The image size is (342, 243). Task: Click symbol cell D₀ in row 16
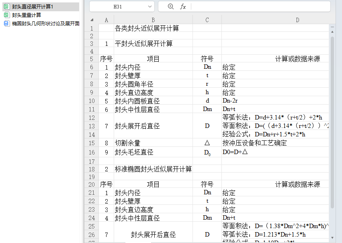207,152
